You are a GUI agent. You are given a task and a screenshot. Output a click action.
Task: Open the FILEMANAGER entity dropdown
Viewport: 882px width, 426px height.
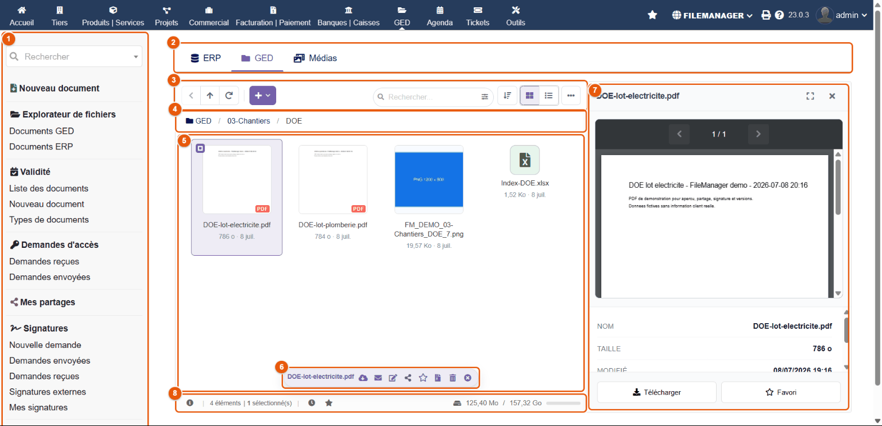pyautogui.click(x=712, y=15)
